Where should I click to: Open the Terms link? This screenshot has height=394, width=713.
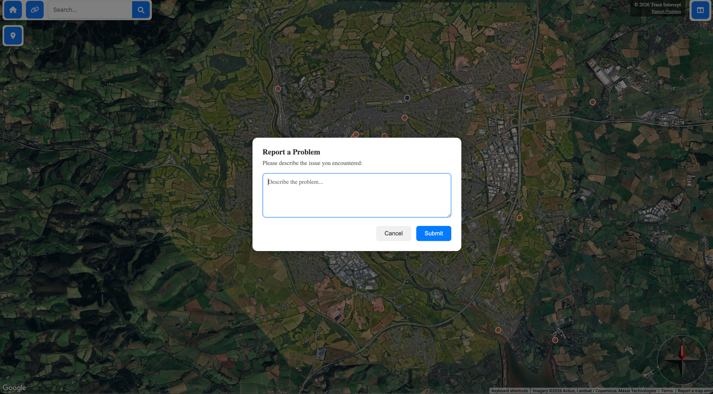(x=667, y=391)
